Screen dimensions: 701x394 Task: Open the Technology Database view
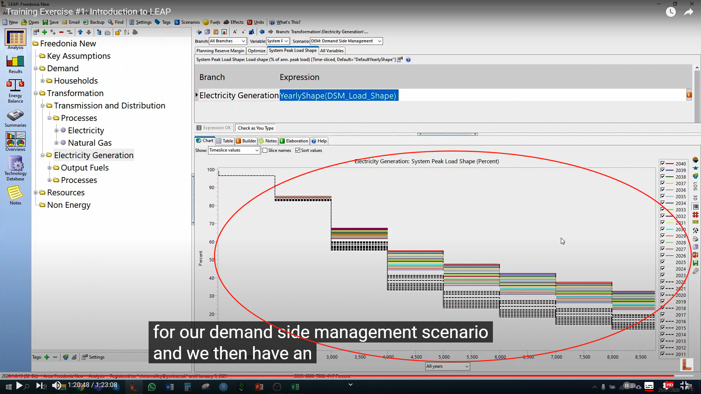[15, 168]
